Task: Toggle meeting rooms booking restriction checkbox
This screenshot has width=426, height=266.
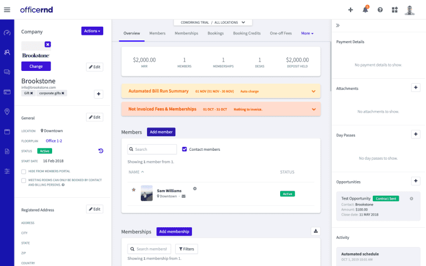Action: [x=24, y=181]
